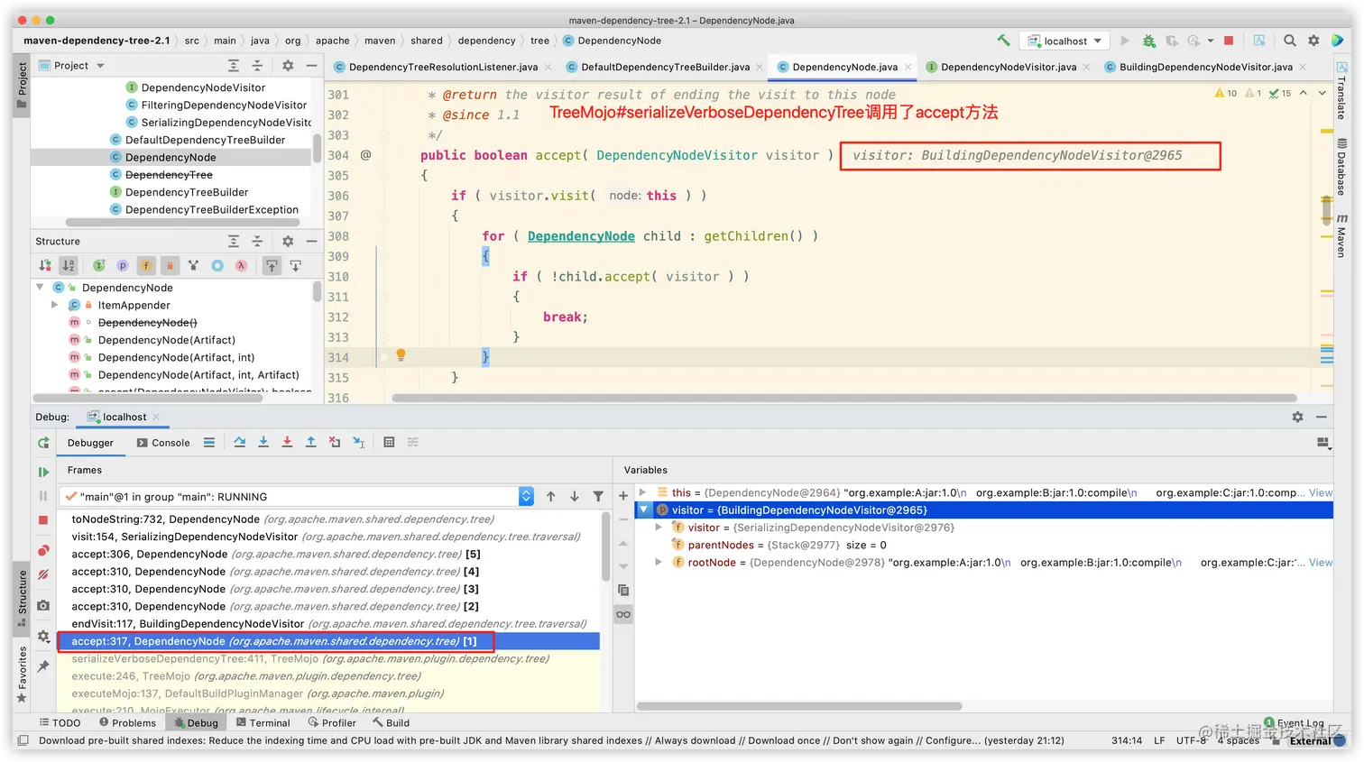
Task: View breakpoints double red circle icon
Action: pyautogui.click(x=43, y=550)
